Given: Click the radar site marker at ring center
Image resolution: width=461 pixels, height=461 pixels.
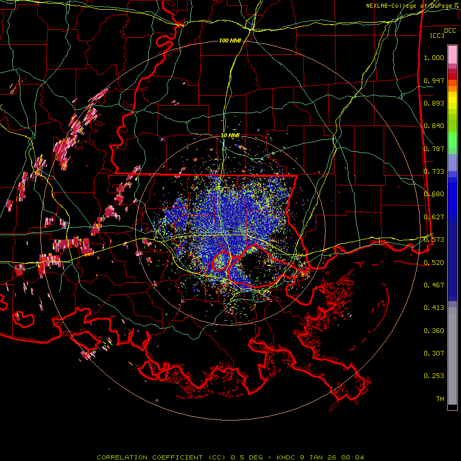Looking at the screenshot, I should point(230,229).
